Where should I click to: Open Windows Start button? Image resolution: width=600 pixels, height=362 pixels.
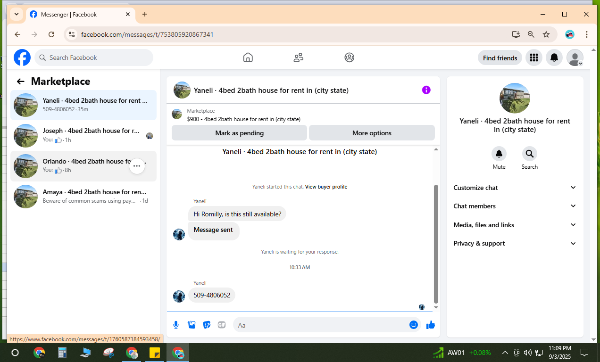pos(15,353)
